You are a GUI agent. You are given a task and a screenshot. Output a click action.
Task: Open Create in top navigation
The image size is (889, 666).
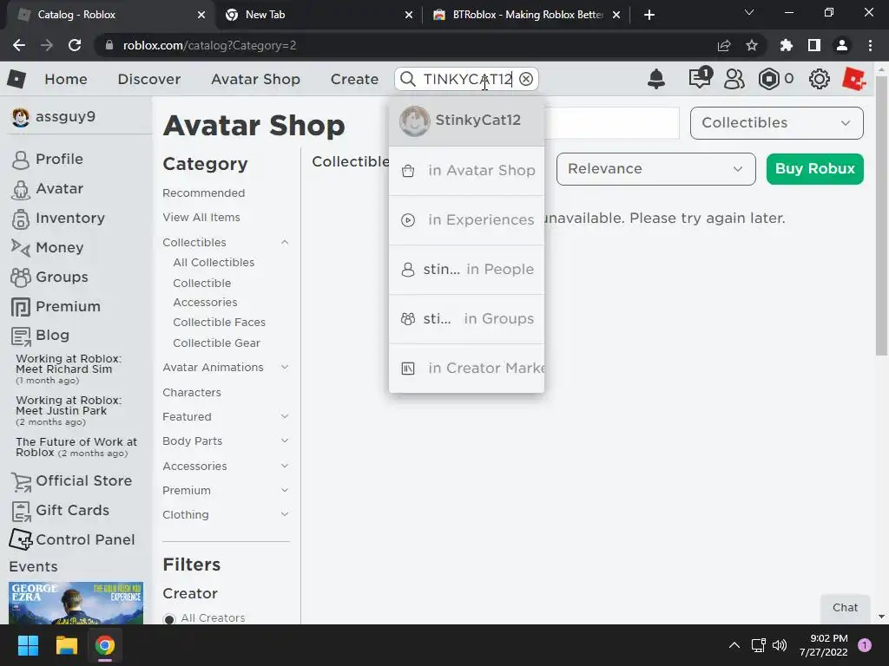[x=354, y=79]
